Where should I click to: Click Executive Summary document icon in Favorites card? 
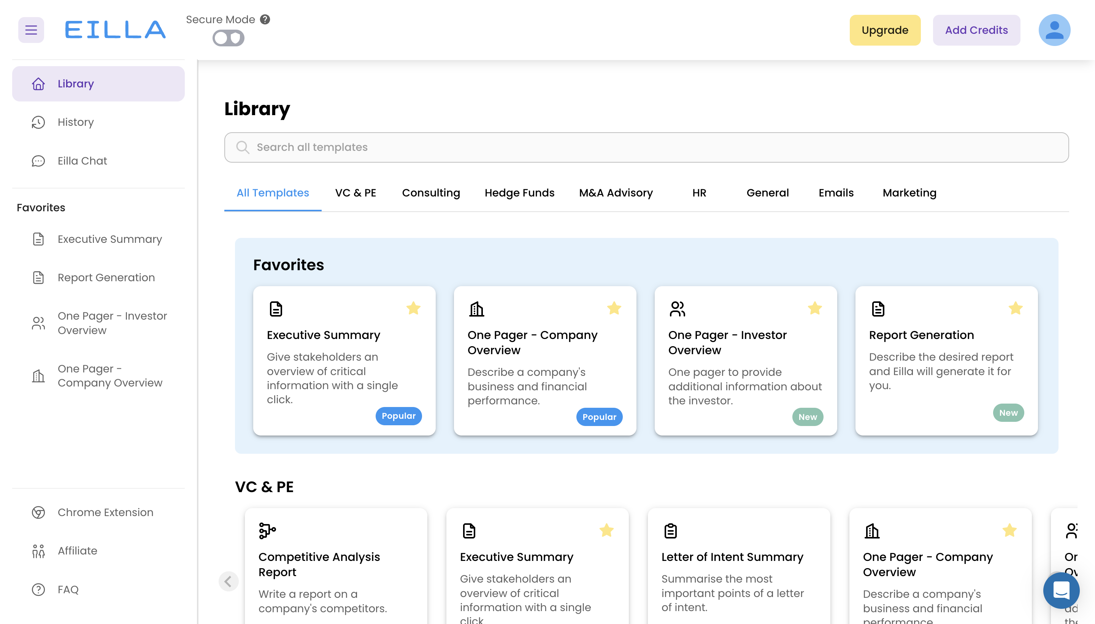pos(276,309)
